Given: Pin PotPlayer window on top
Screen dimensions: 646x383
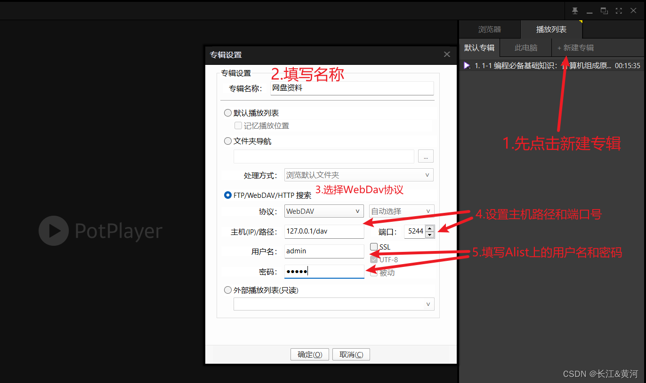Looking at the screenshot, I should pos(575,10).
